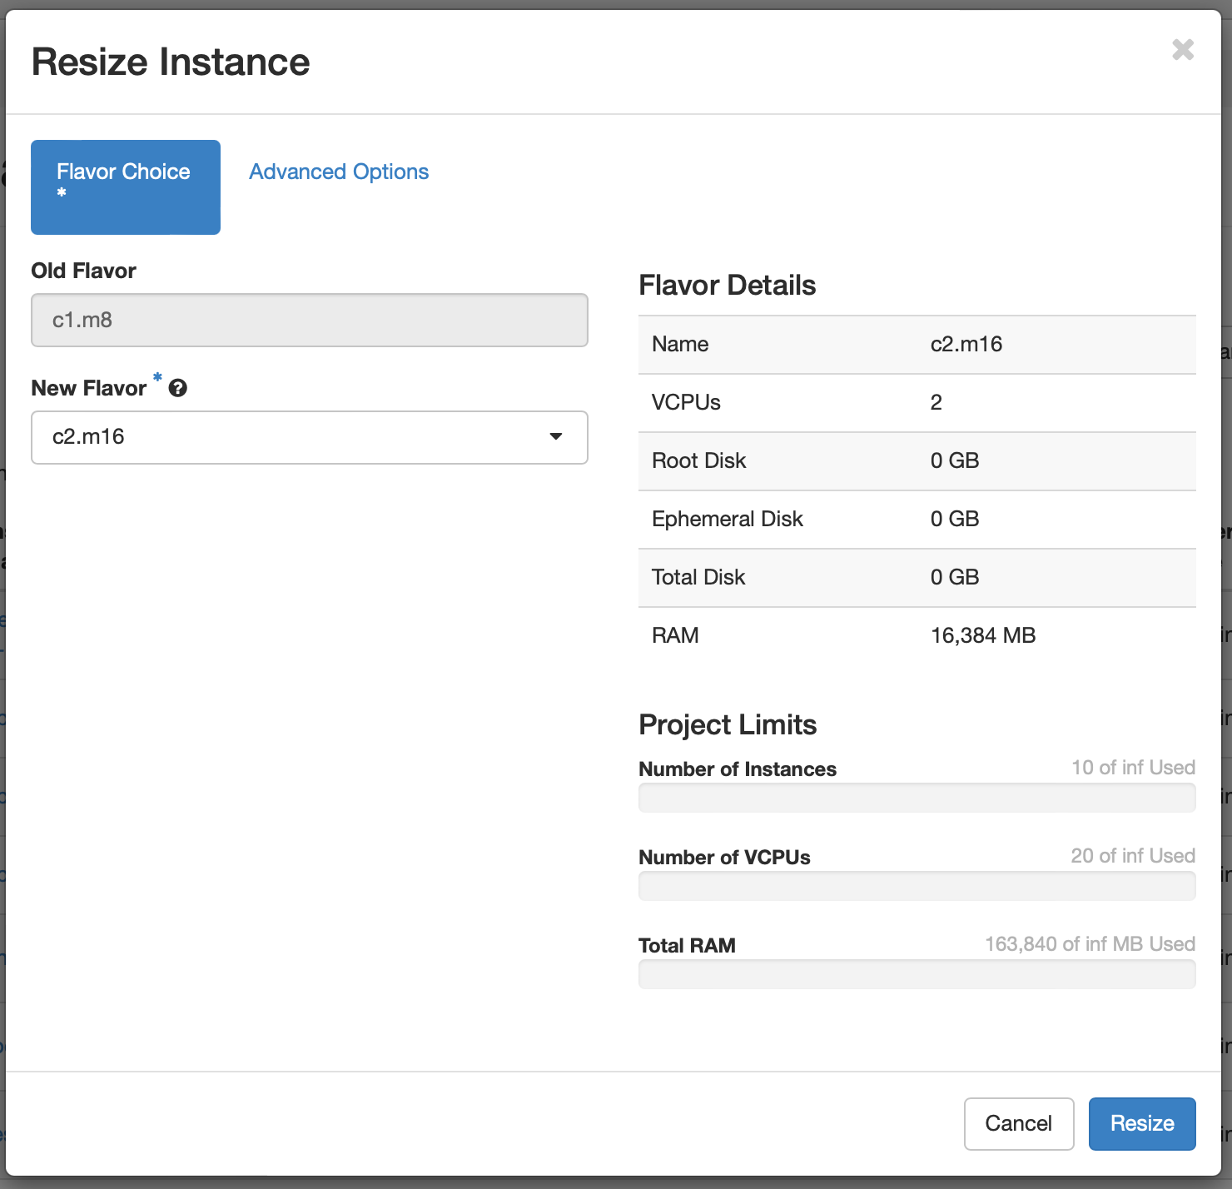The image size is (1232, 1189).
Task: Click the Cancel button
Action: pyautogui.click(x=1019, y=1123)
